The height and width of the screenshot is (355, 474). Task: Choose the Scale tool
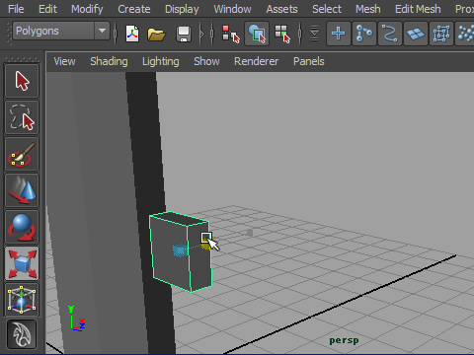pyautogui.click(x=22, y=263)
